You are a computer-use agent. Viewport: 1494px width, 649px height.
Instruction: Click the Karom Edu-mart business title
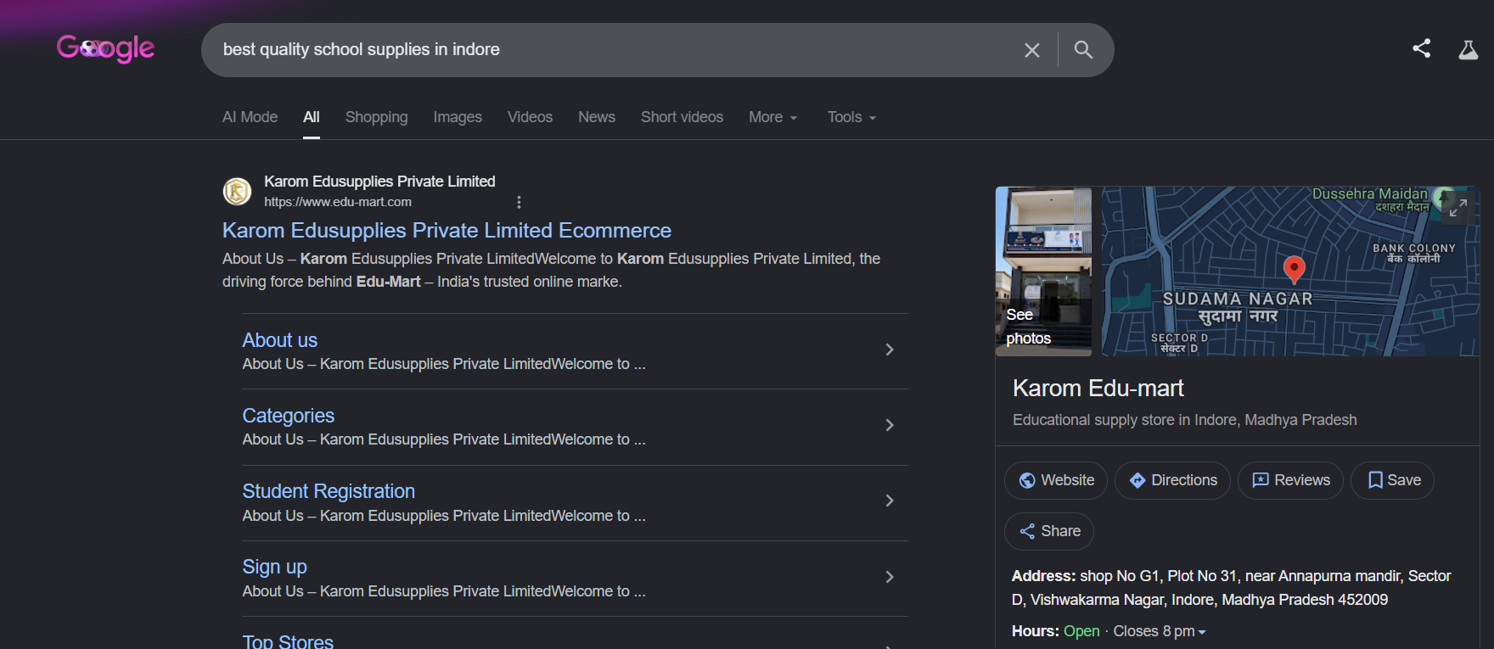tap(1098, 389)
